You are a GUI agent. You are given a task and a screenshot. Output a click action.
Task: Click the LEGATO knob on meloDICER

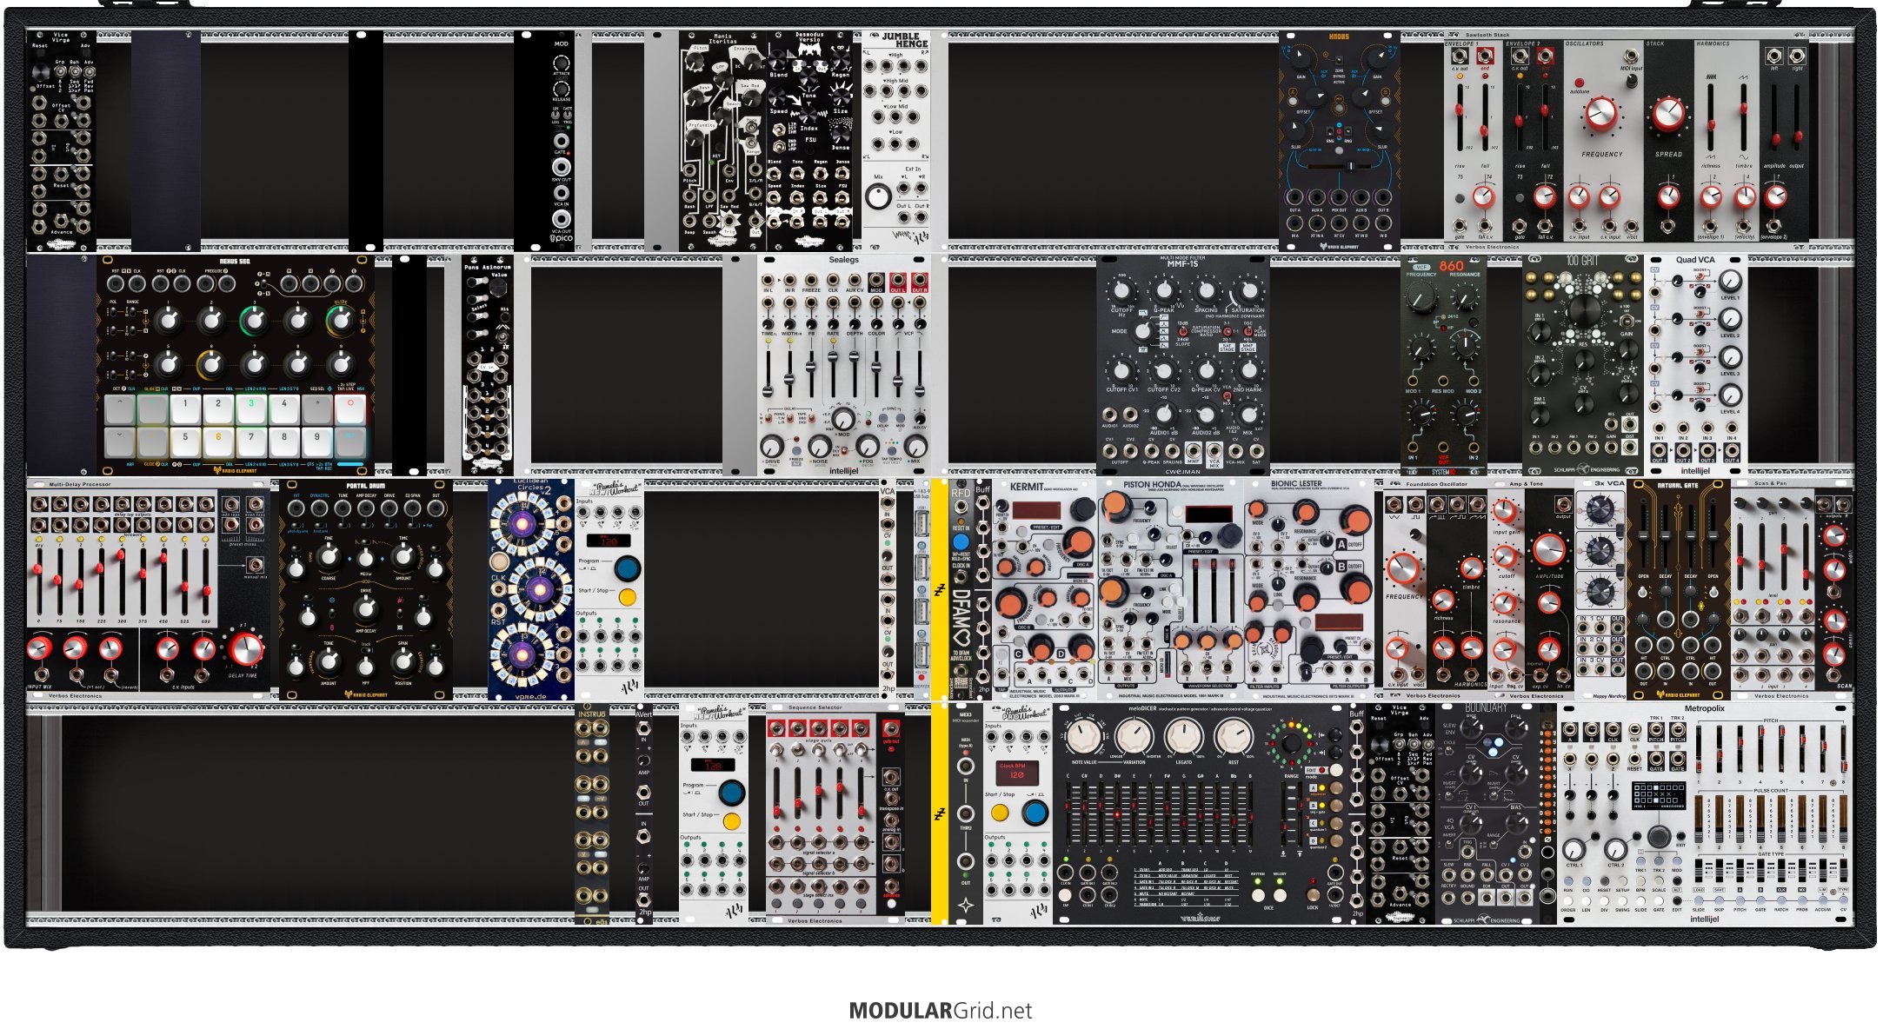[x=1183, y=738]
